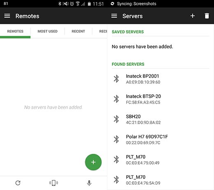Switch to the RECENT tab

tap(78, 31)
